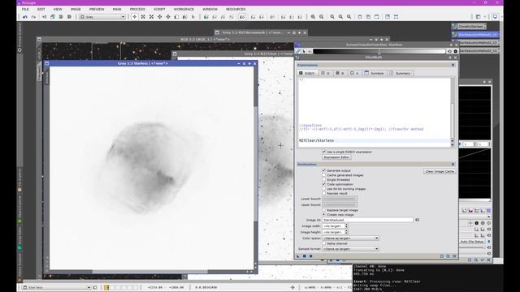Click the Image Id input field
Viewport: 520px width, 292px height.
pyautogui.click(x=368, y=220)
